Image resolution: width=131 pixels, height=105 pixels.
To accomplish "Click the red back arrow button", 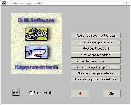I will click(x=80, y=94).
